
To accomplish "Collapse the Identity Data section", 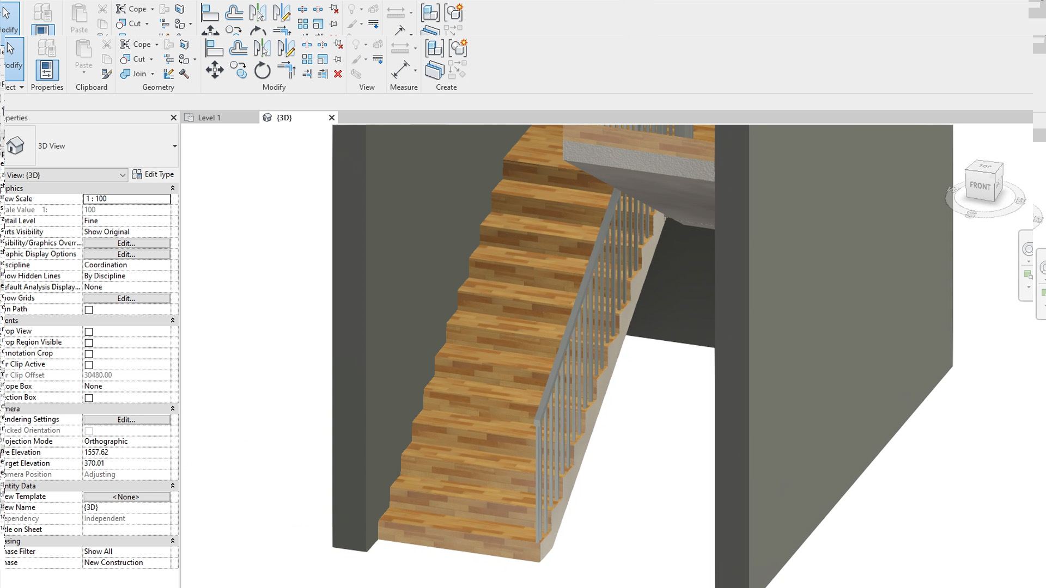I will 173,486.
